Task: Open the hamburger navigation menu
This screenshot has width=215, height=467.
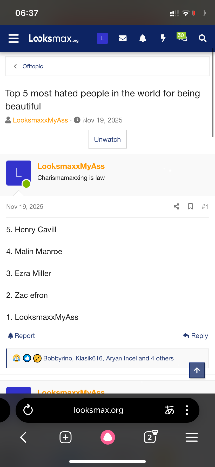Action: coord(14,39)
